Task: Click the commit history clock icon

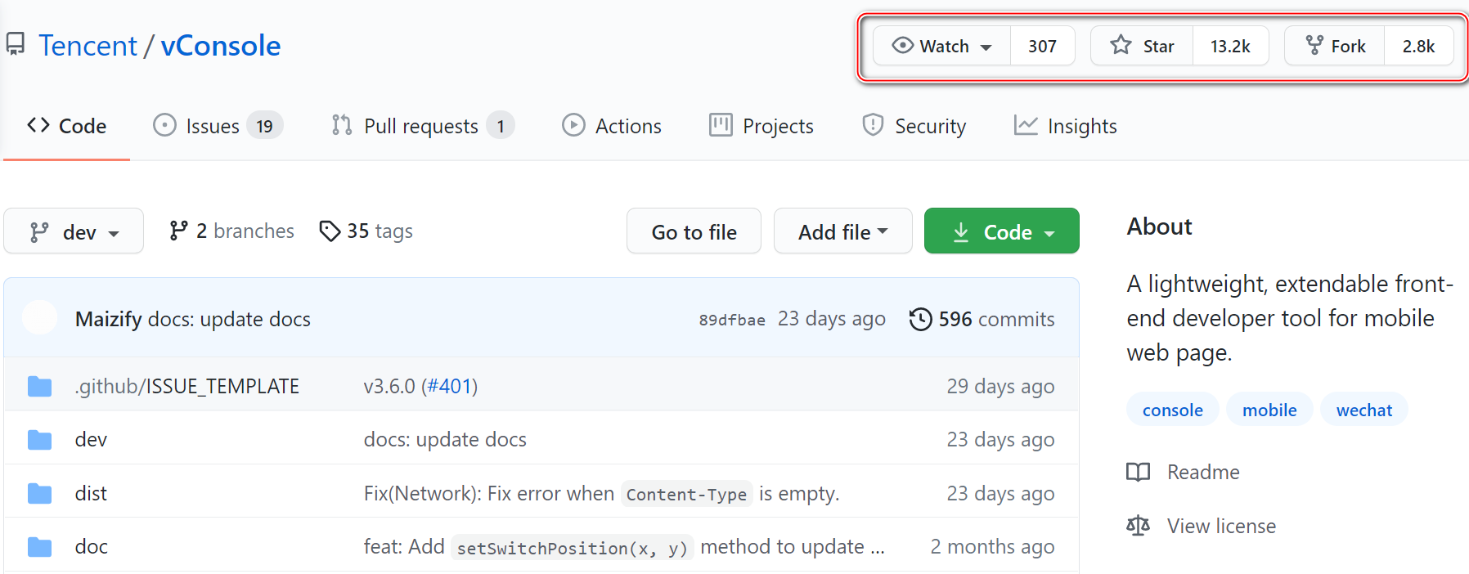Action: pyautogui.click(x=920, y=319)
